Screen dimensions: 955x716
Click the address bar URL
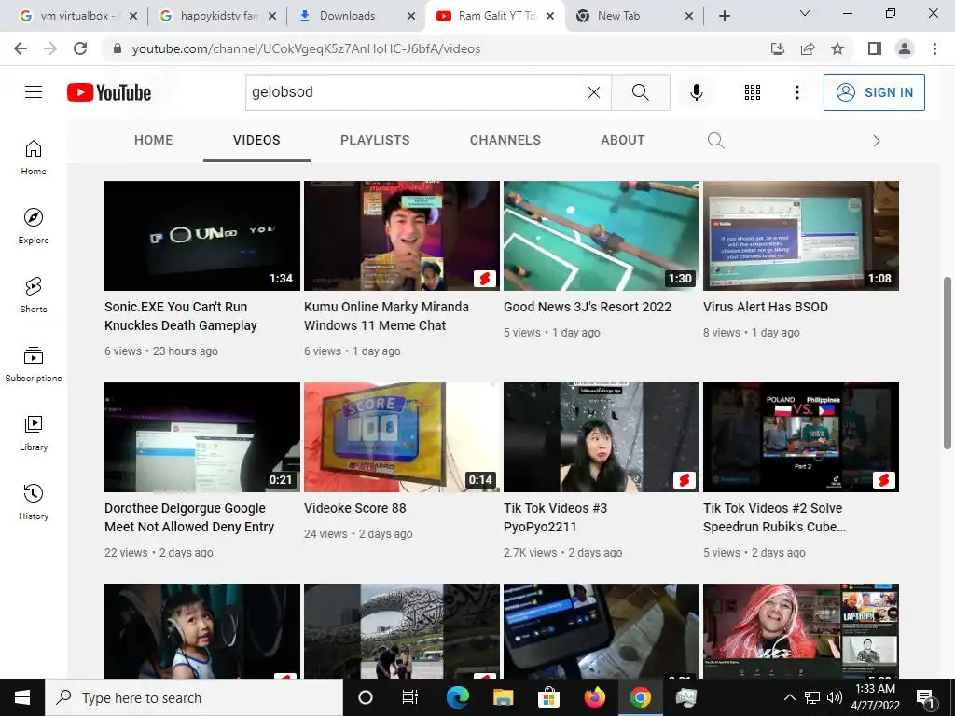306,48
